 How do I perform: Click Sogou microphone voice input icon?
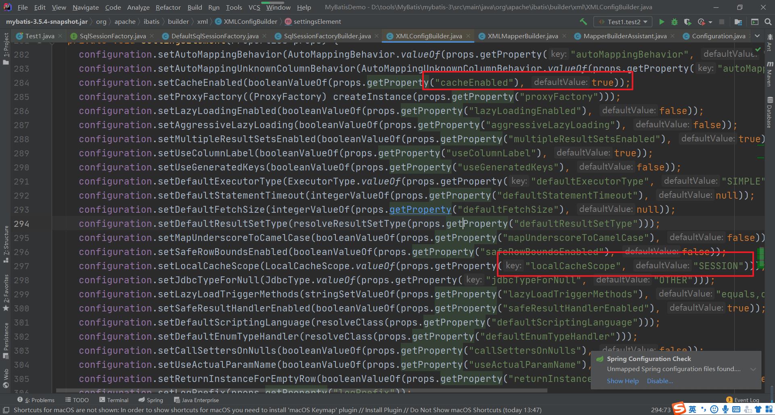point(725,409)
